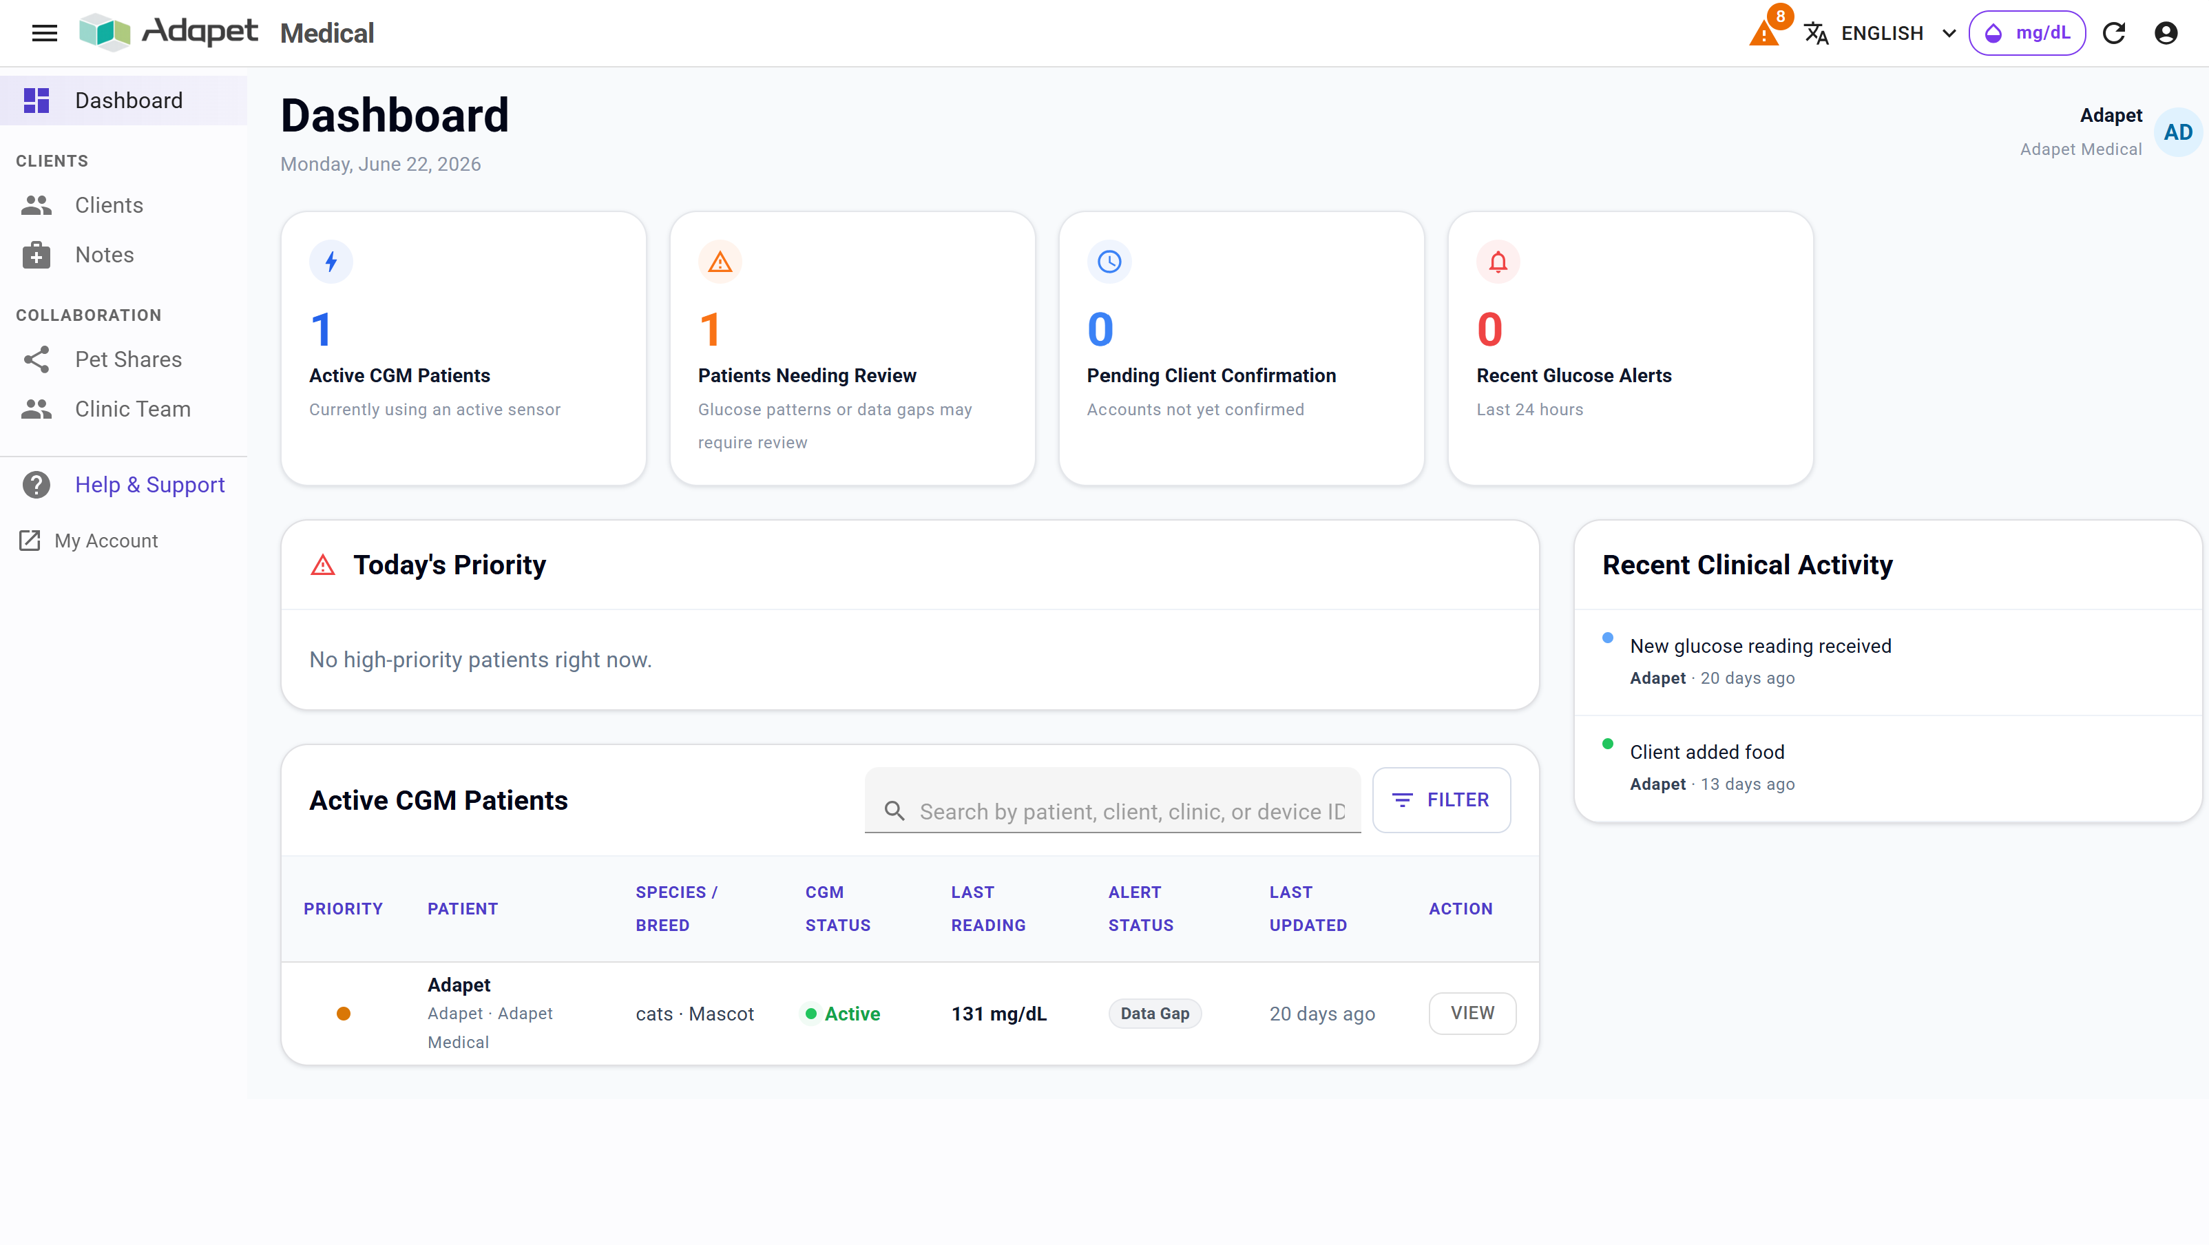Click the date 'Monday, June 22, 2026'
The height and width of the screenshot is (1245, 2209).
pyautogui.click(x=381, y=164)
